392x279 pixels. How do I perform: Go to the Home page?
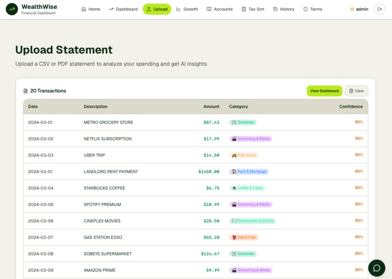tap(91, 9)
